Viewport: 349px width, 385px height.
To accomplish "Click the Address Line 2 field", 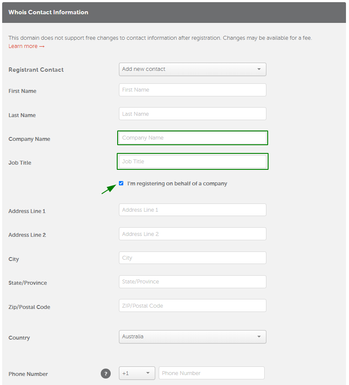I will click(x=192, y=234).
